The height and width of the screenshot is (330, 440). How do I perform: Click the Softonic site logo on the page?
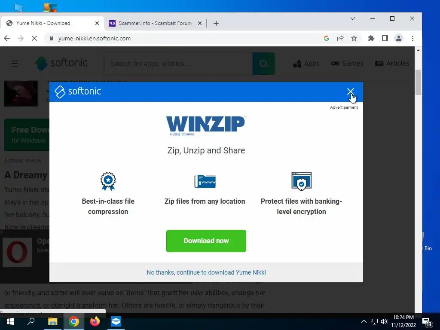tap(61, 63)
